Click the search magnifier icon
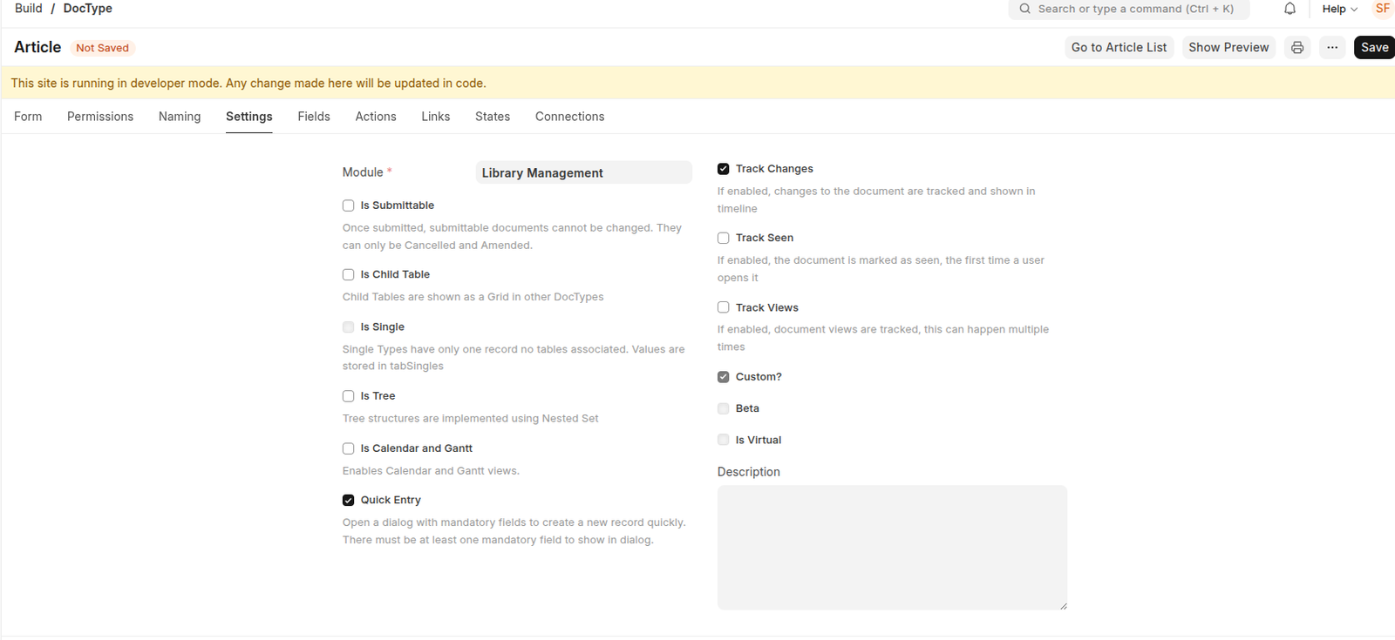1395x640 pixels. coord(1025,9)
